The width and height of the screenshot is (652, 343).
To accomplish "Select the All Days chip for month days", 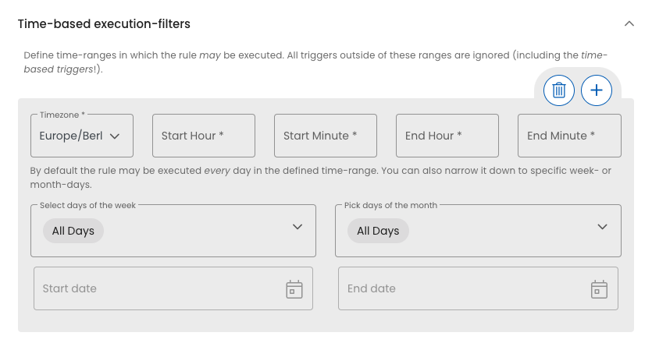I will point(378,231).
